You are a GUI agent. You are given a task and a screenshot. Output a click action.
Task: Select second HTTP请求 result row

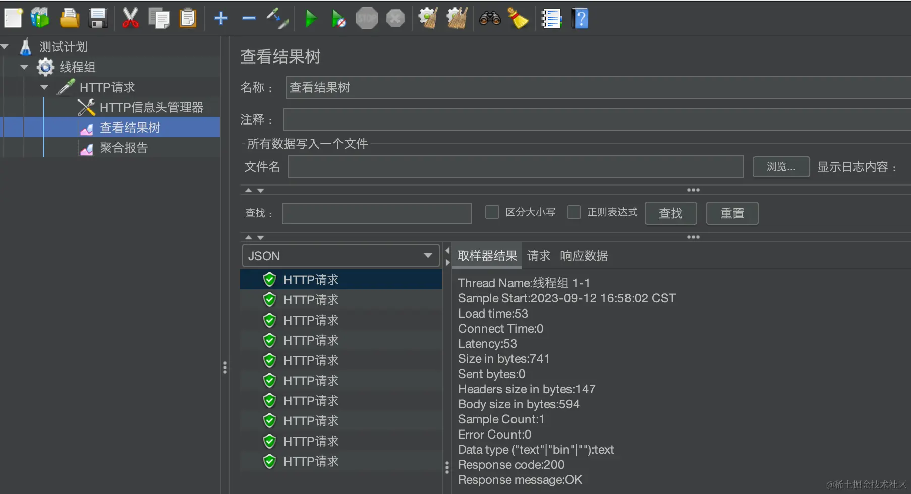point(341,300)
